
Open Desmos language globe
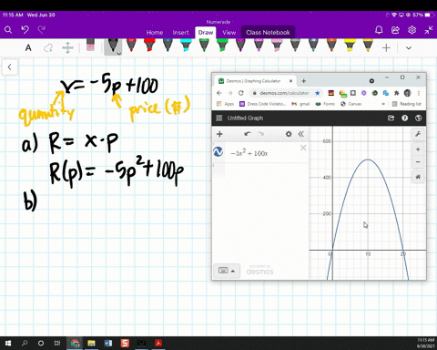[x=419, y=118]
